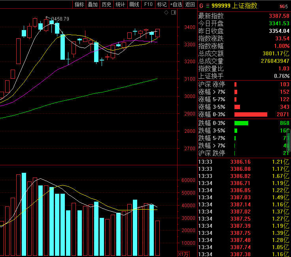Select the 沪深 涨停 row
Image resolution: width=291 pixels, height=257 pixels.
pyautogui.click(x=244, y=85)
